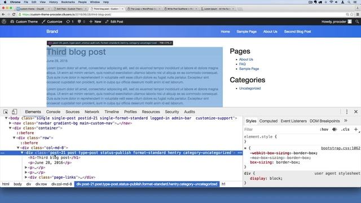Image resolution: width=361 pixels, height=203 pixels.
Task: Collapse the selected post-21 div node
Action: pyautogui.click(x=22, y=153)
